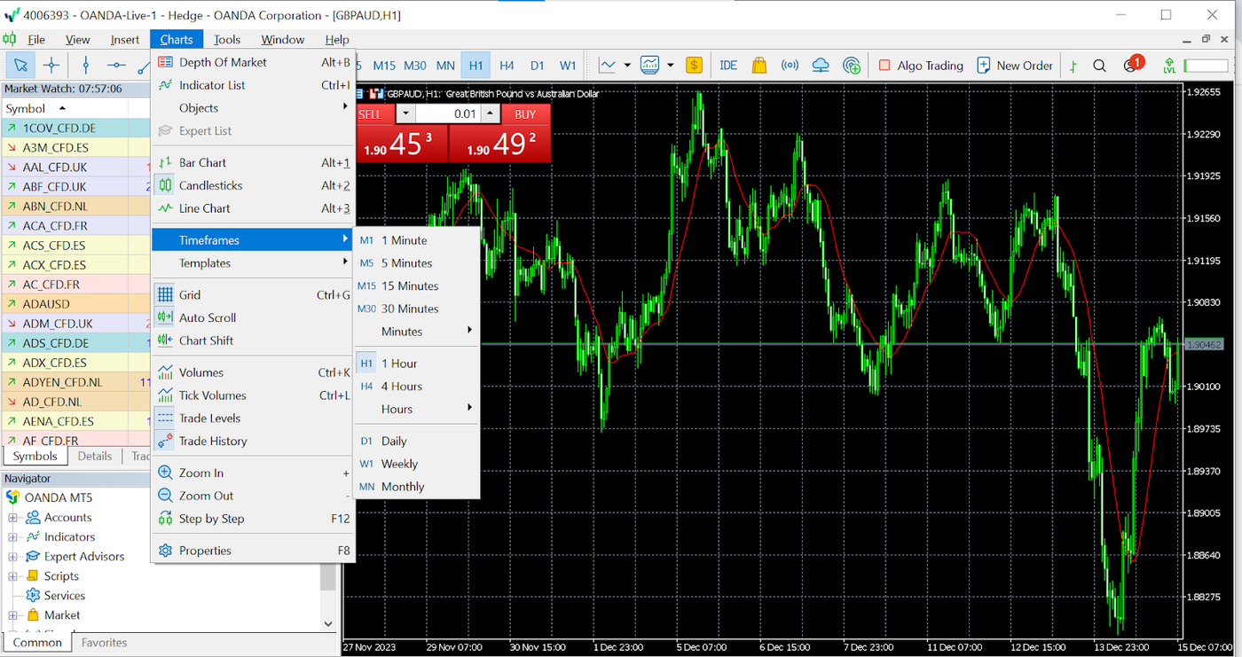
Task: Click the Signals broadcast icon
Action: (x=790, y=66)
